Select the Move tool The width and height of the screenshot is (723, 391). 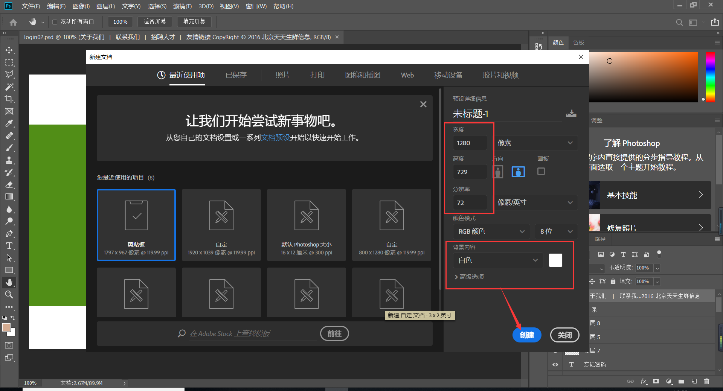coord(9,50)
